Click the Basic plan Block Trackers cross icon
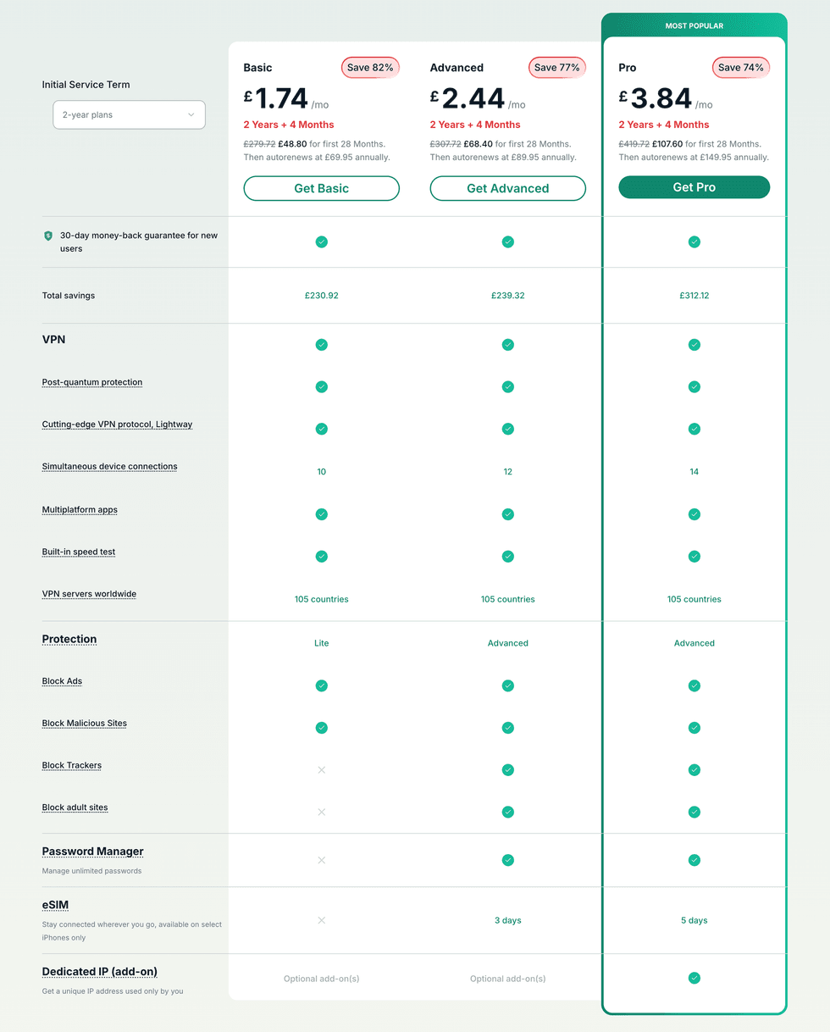This screenshot has height=1032, width=830. (322, 769)
